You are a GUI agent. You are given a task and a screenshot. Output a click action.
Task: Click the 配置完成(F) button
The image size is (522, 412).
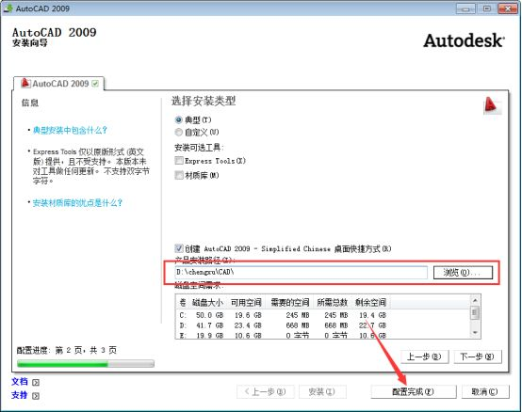(x=414, y=391)
